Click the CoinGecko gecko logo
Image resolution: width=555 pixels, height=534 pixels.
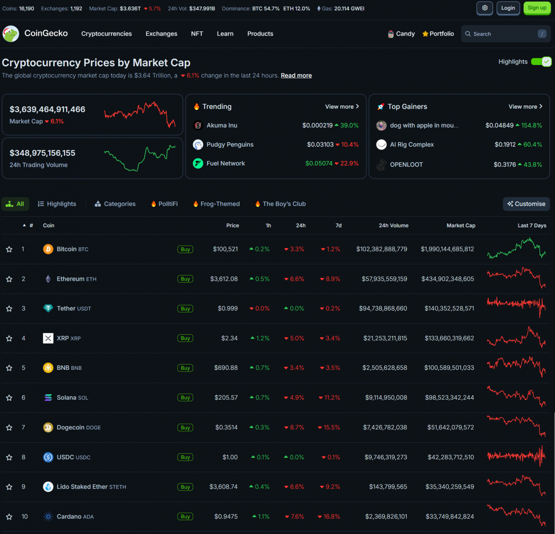click(x=11, y=34)
